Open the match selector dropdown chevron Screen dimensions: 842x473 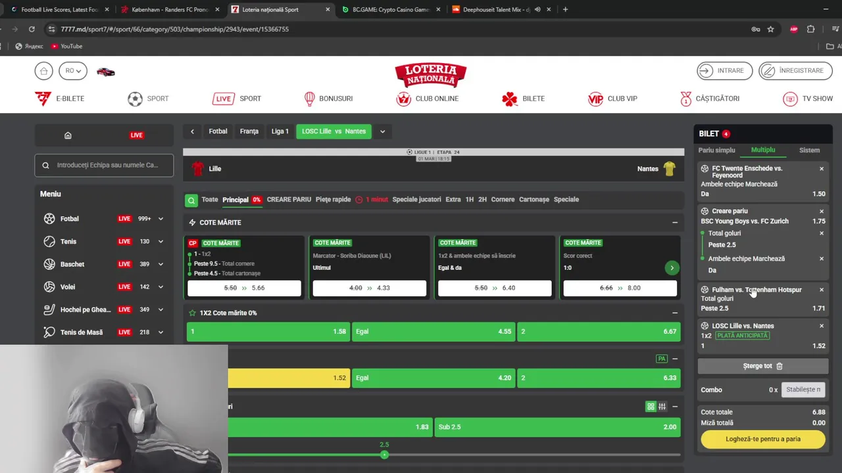[382, 131]
